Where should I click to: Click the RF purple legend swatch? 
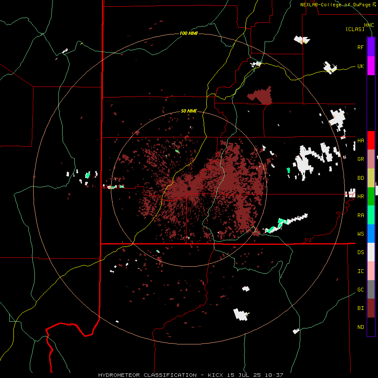point(371,47)
